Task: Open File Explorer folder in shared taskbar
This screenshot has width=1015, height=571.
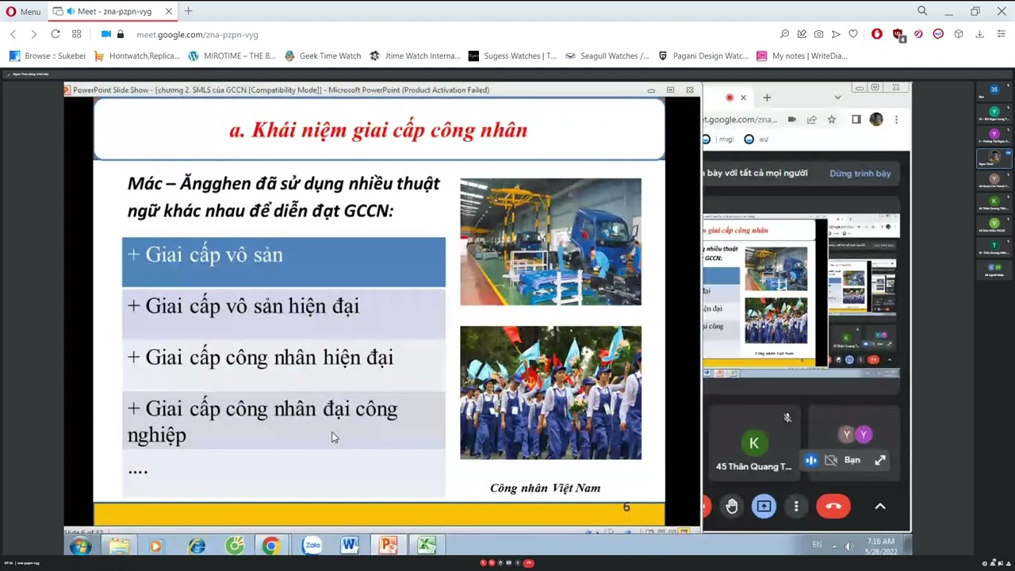Action: [x=120, y=546]
